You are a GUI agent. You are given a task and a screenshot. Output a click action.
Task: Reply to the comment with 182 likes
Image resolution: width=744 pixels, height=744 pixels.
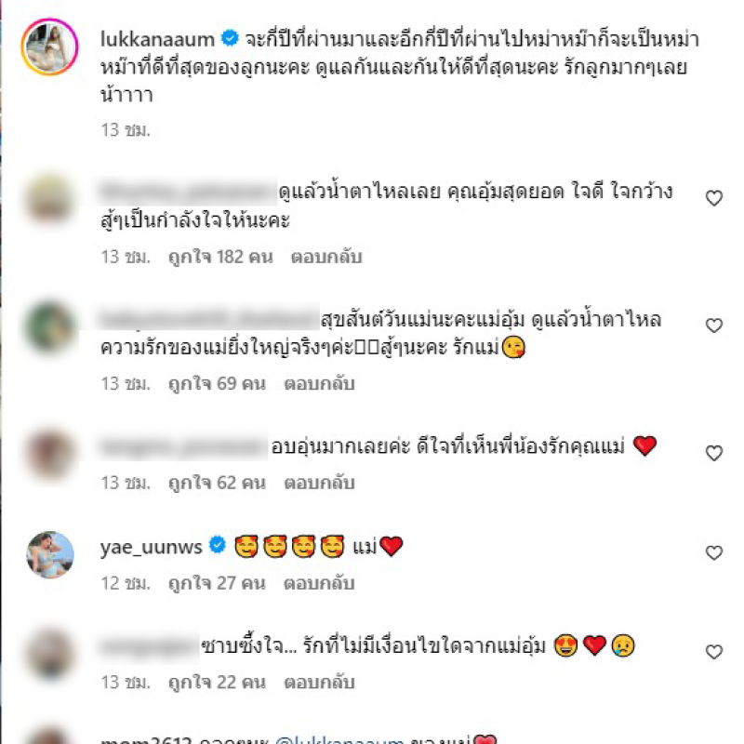pos(326,257)
